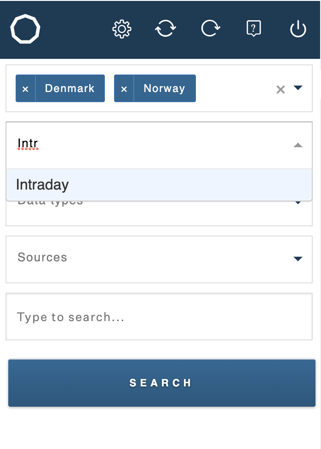321x449 pixels.
Task: Expand the Data types dropdown arrow
Action: pyautogui.click(x=298, y=202)
